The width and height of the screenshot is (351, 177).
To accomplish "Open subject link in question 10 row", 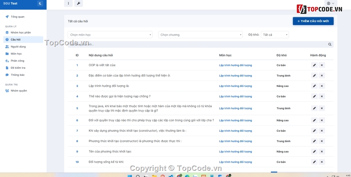I will pyautogui.click(x=235, y=162).
